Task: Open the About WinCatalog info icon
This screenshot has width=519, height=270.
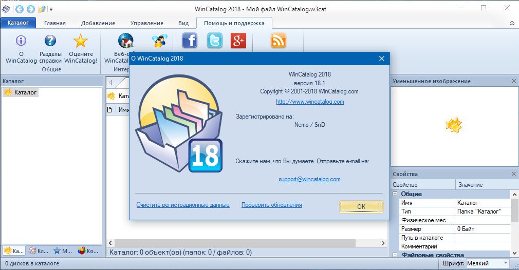Action: pyautogui.click(x=21, y=41)
